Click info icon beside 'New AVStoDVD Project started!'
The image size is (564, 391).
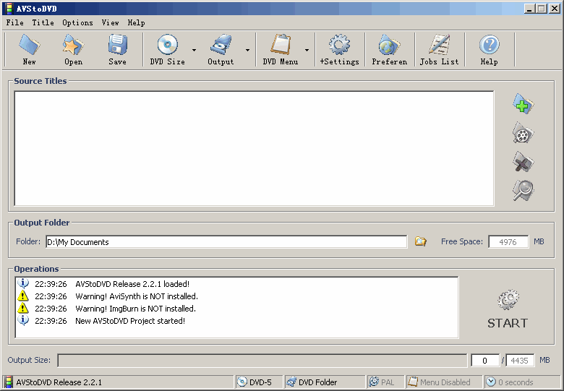(23, 320)
